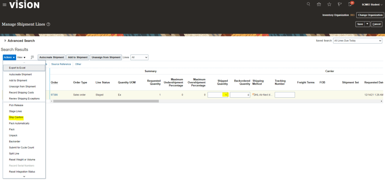The width and height of the screenshot is (385, 183).
Task: Click the Tracking Number input field
Action: 284,95
